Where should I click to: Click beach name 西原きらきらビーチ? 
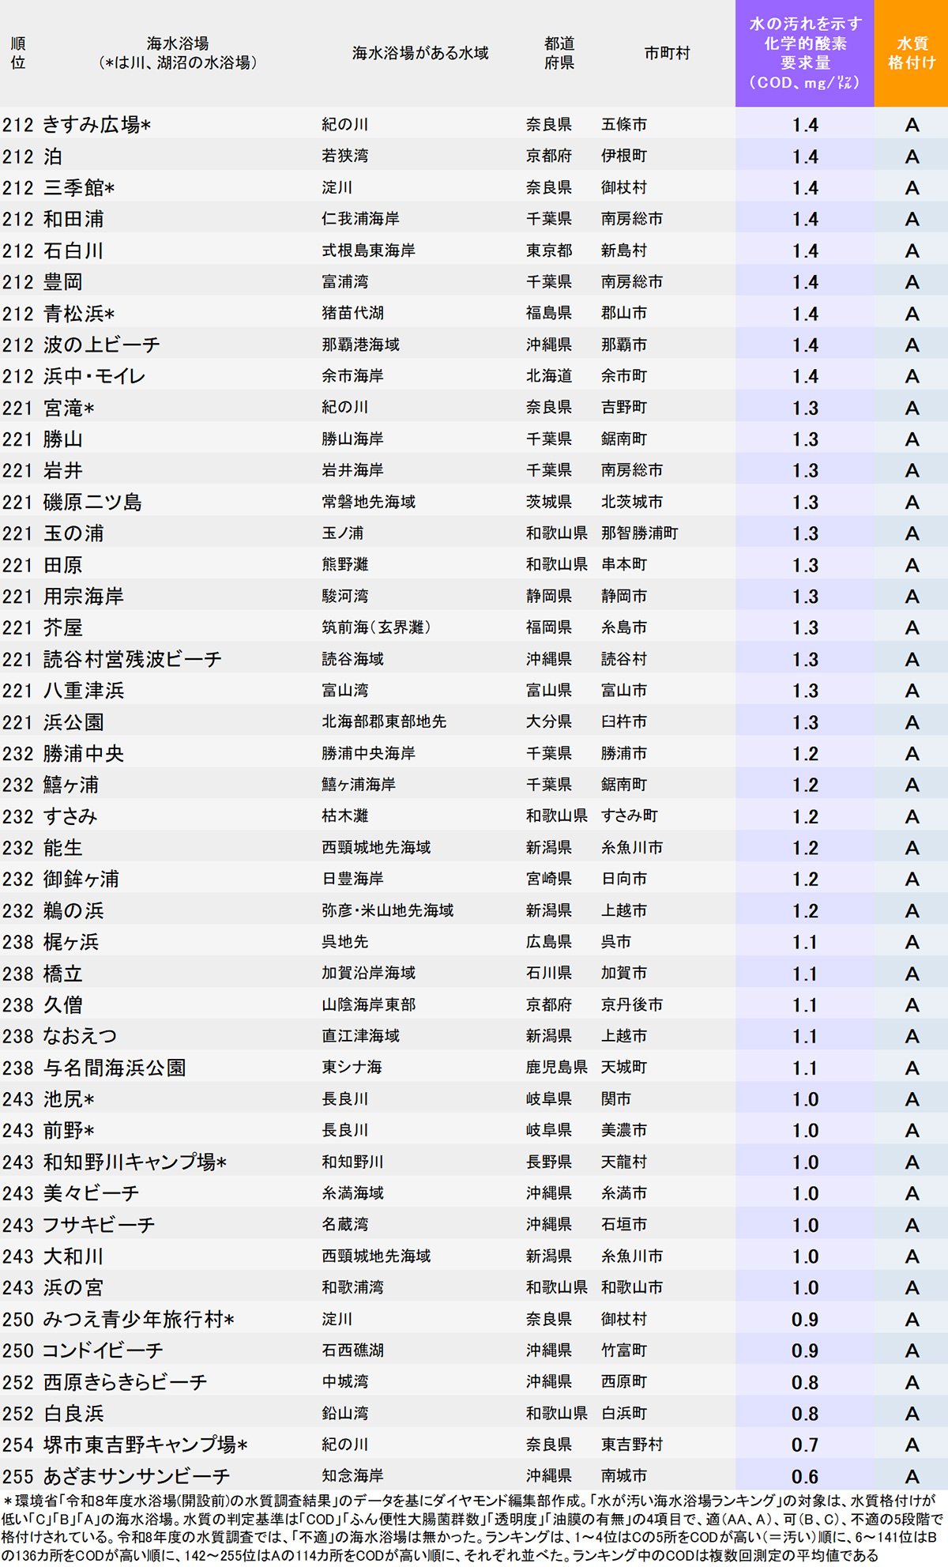(x=126, y=1382)
